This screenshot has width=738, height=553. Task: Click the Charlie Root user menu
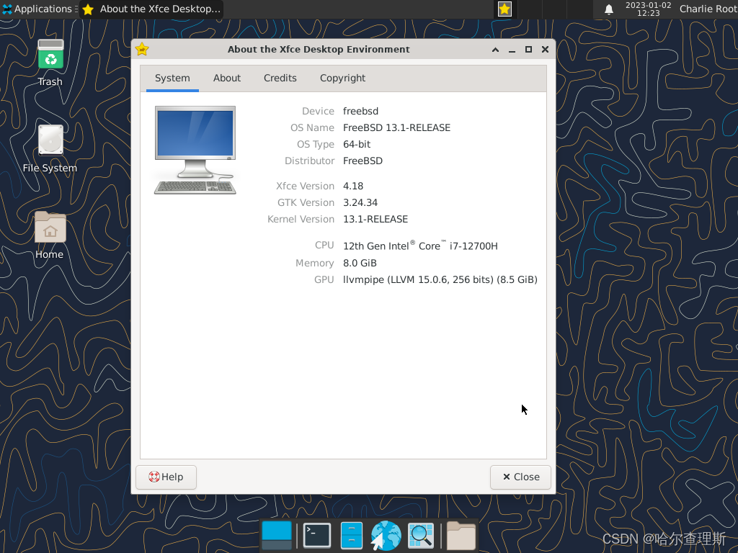click(708, 9)
